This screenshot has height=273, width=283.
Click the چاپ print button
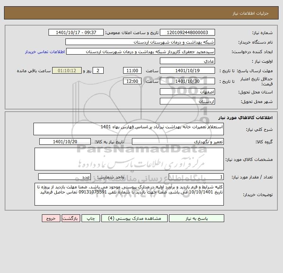[91, 218]
